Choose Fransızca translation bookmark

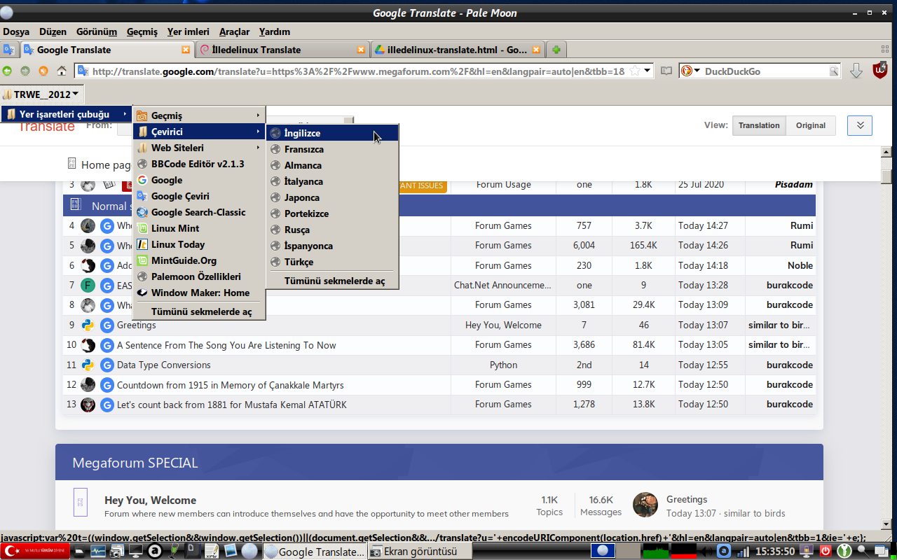coord(332,149)
